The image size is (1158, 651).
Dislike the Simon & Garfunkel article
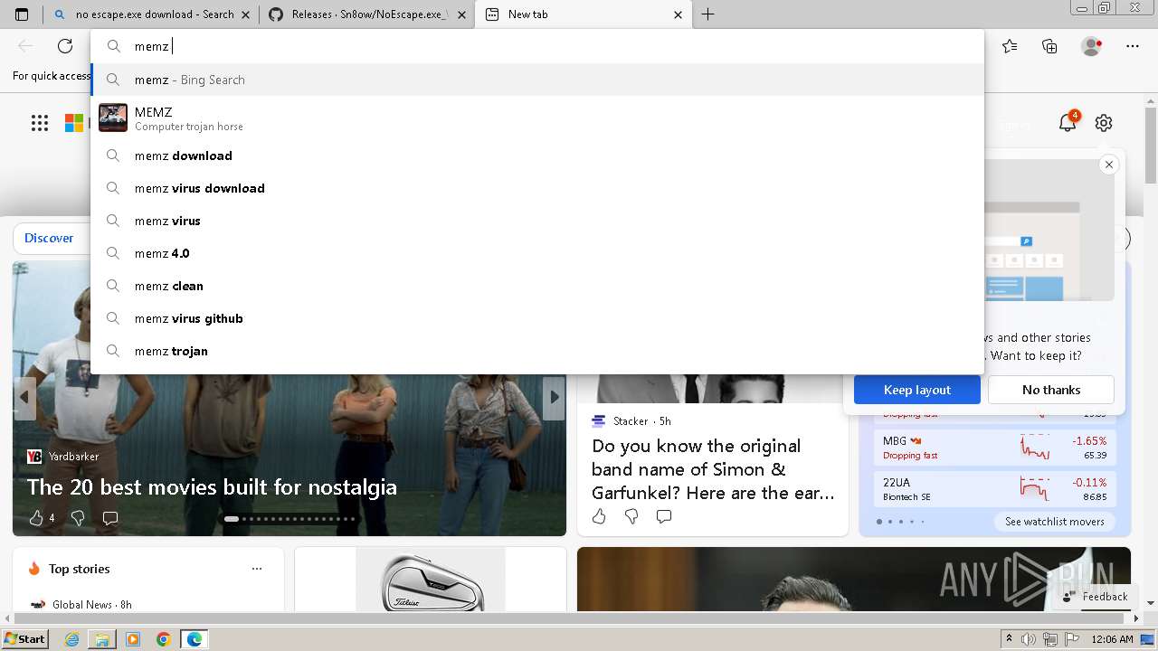click(x=631, y=516)
